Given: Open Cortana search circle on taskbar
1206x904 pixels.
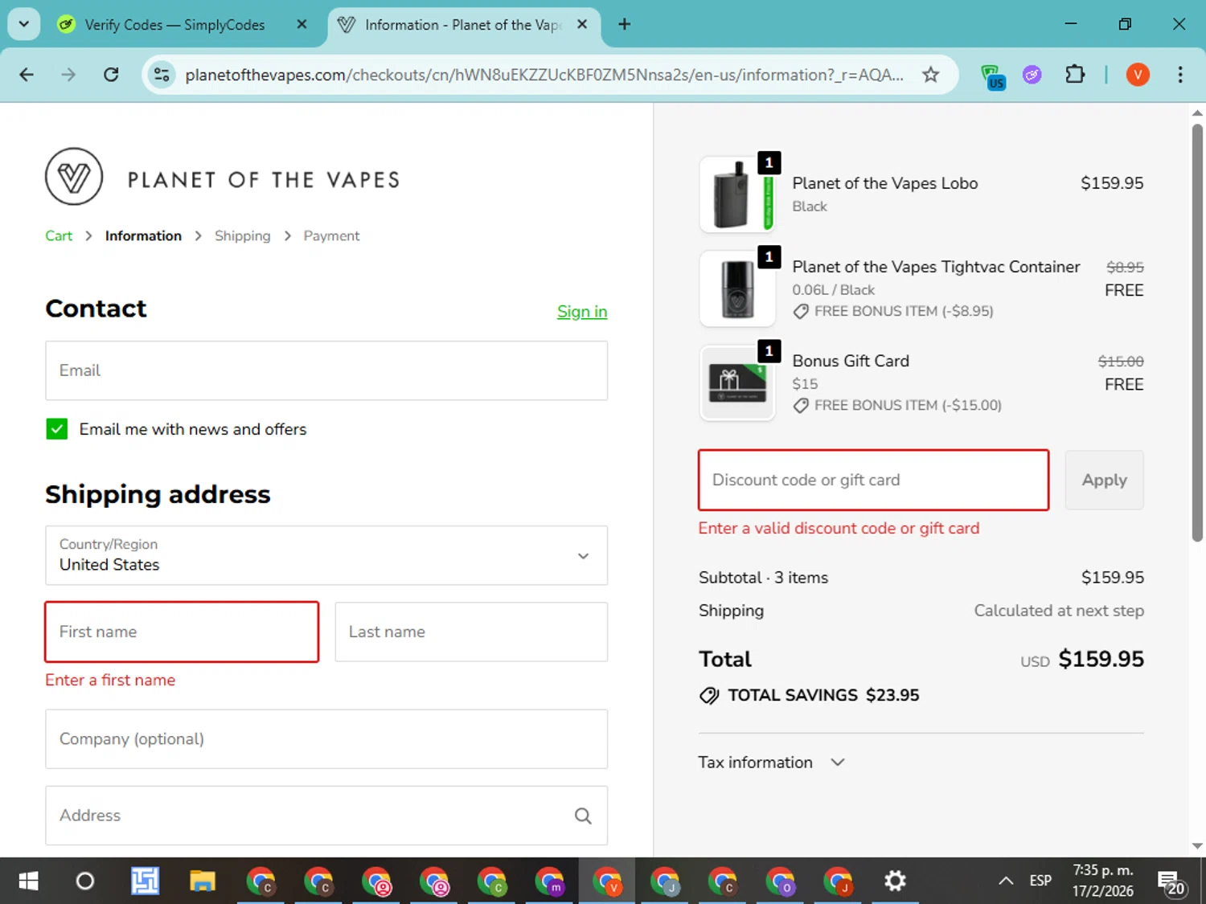Looking at the screenshot, I should click(85, 882).
